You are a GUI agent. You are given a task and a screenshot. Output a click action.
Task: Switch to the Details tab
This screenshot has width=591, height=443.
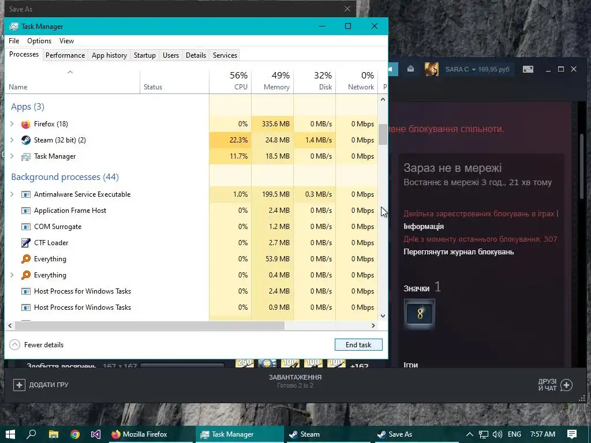[196, 55]
